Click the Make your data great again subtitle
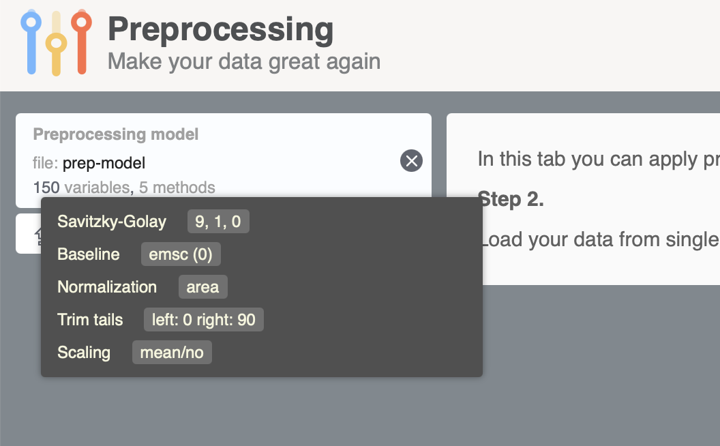 click(x=243, y=61)
